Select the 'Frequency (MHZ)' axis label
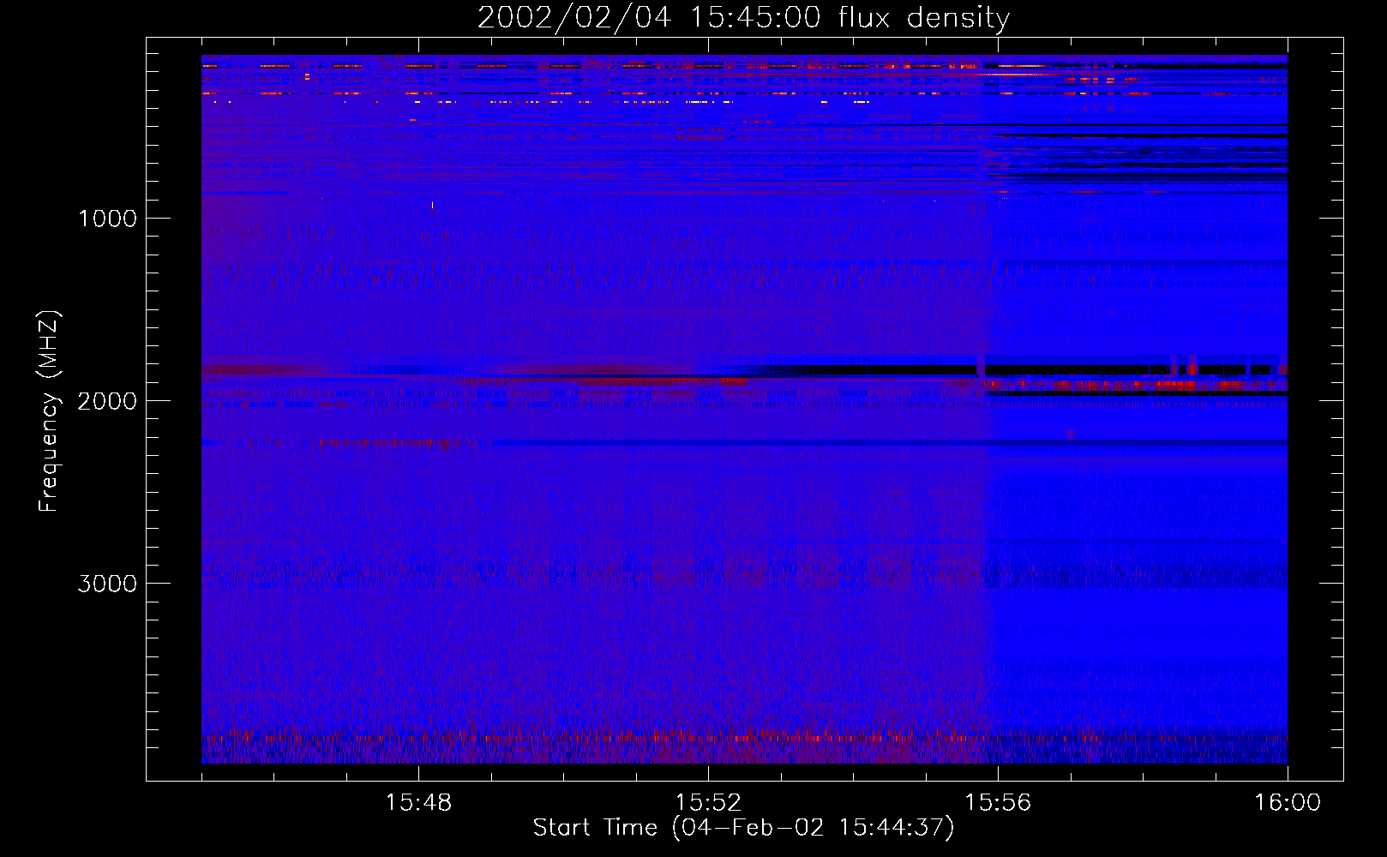 (49, 411)
